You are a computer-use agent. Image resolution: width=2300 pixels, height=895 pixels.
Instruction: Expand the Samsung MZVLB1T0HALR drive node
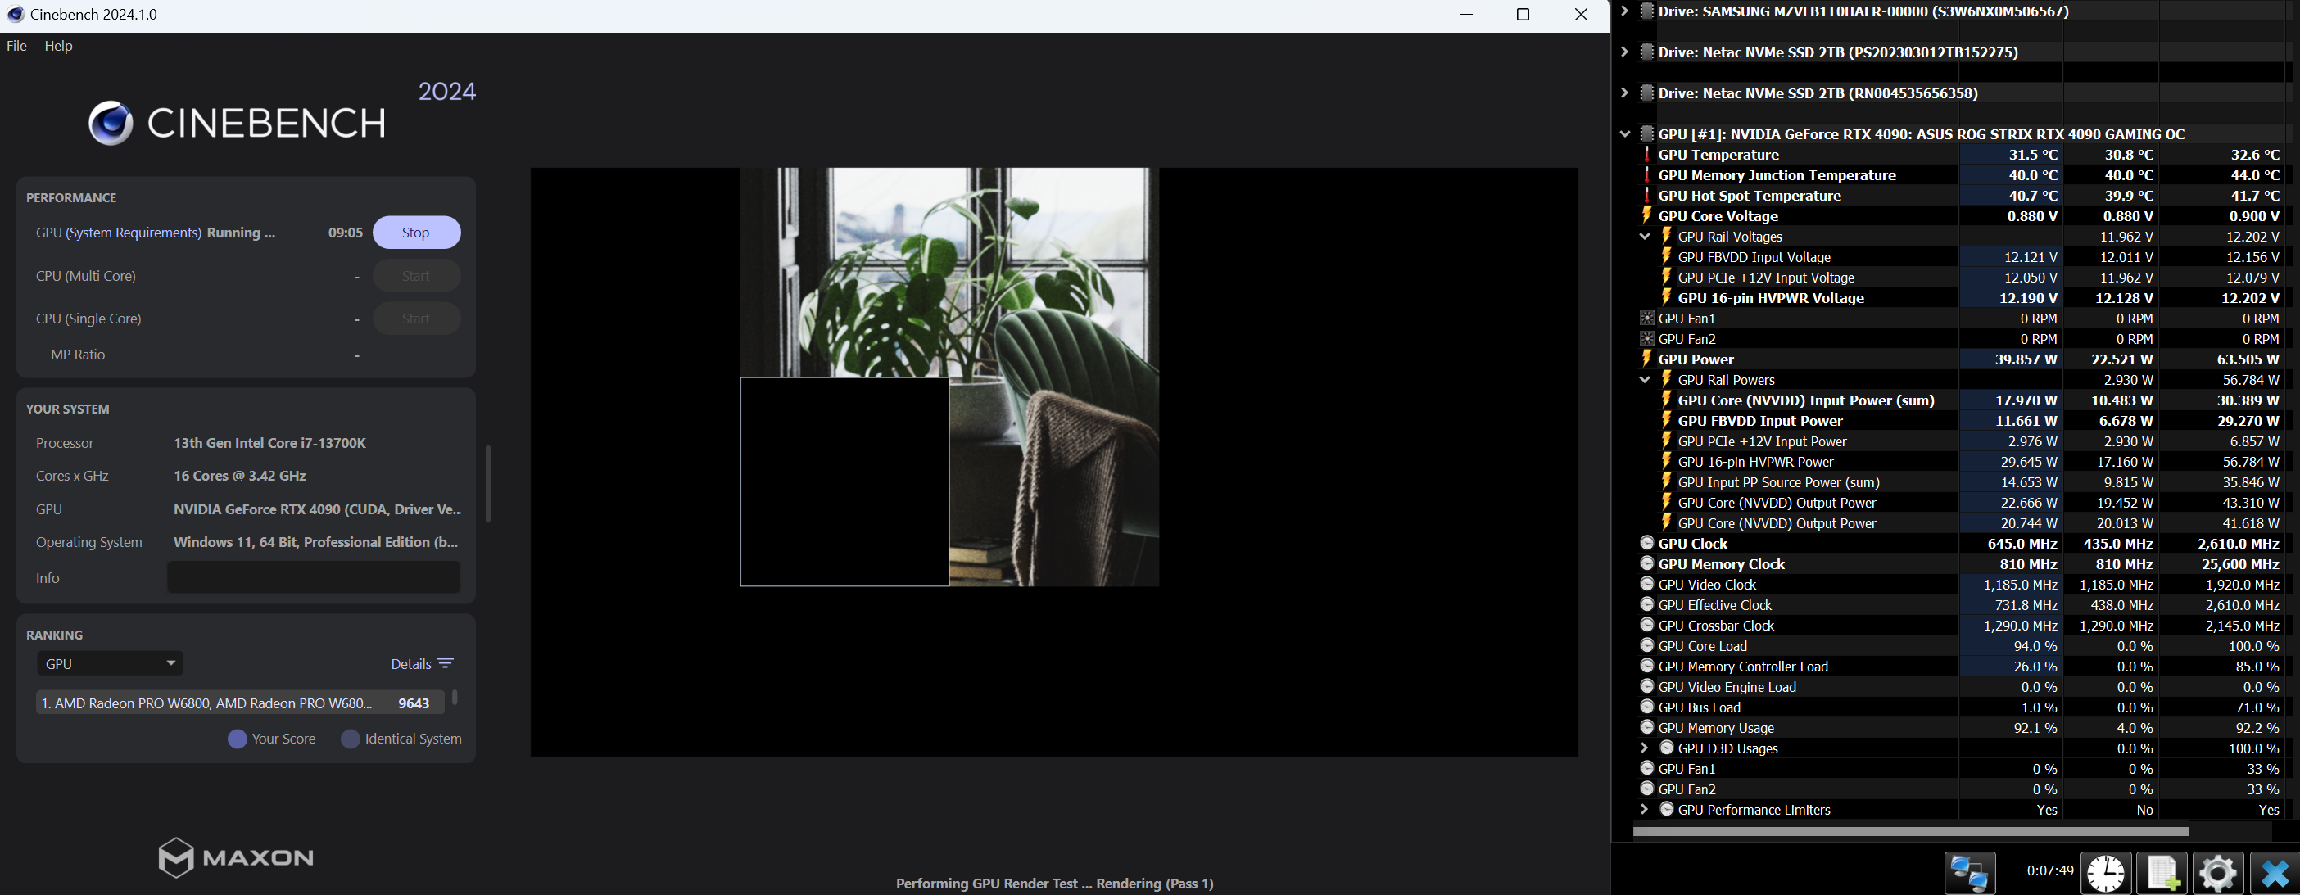(1625, 11)
